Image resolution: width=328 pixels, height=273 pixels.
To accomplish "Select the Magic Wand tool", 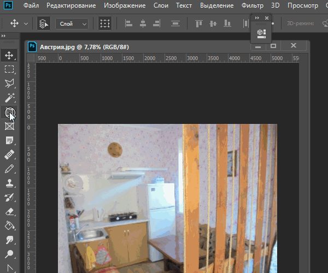I will point(9,98).
